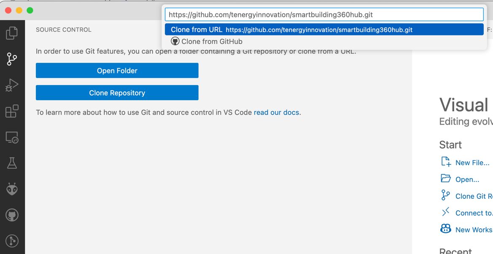Open the PlatformIO alien icon view

pyautogui.click(x=12, y=189)
